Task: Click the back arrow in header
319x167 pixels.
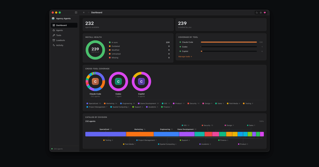Action: (84, 12)
